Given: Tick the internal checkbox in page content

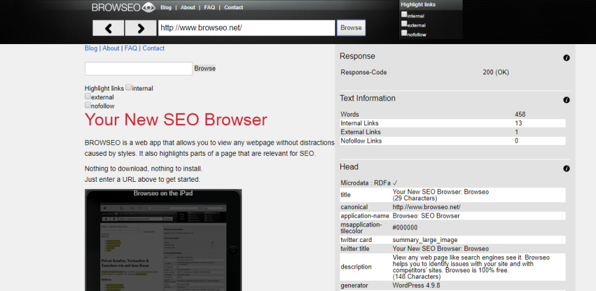Looking at the screenshot, I should coord(129,87).
